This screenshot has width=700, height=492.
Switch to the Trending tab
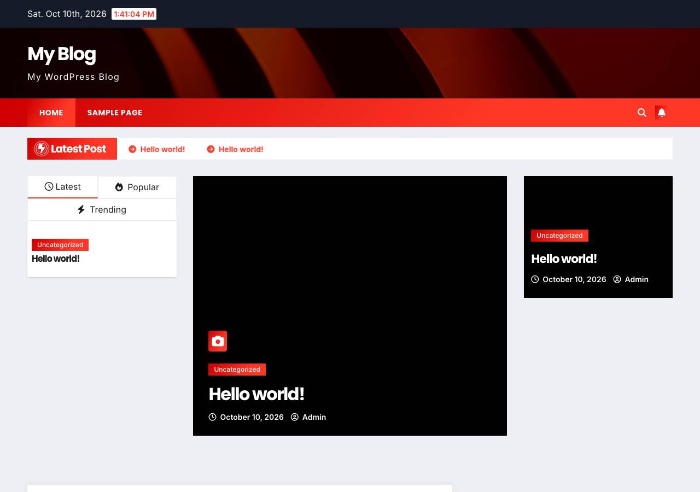(x=102, y=209)
